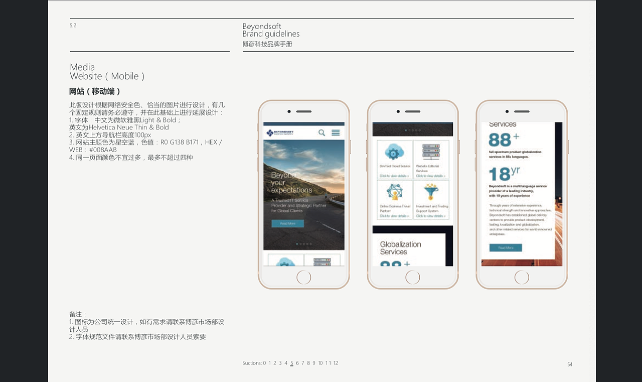Image resolution: width=642 pixels, height=382 pixels.
Task: Select the Investment and Trading Support funnel icon
Action: pyautogui.click(x=431, y=192)
